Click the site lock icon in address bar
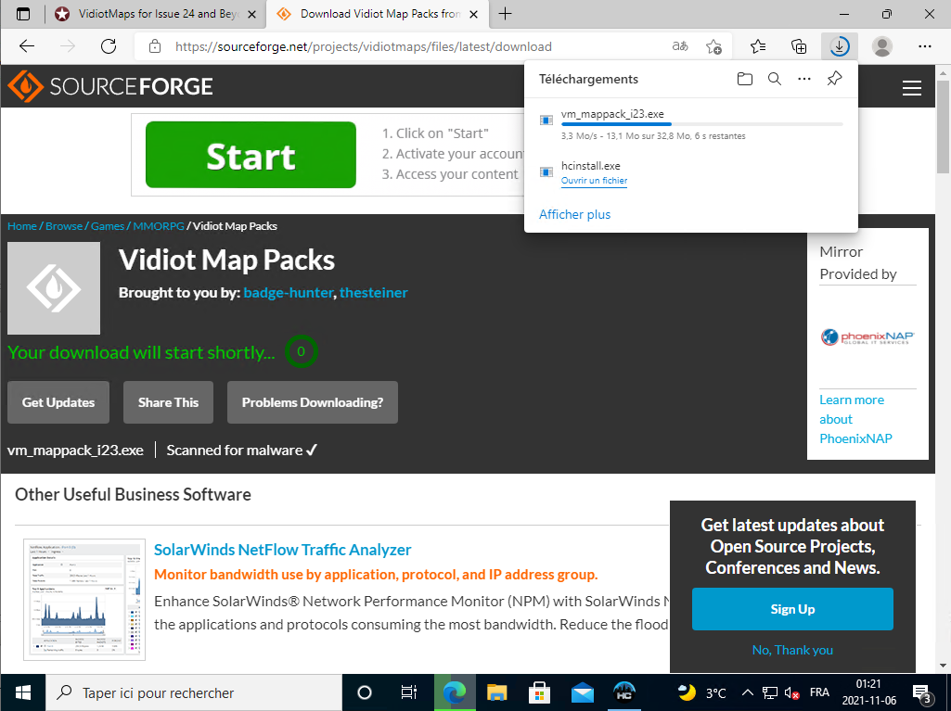The image size is (951, 711). 155,46
